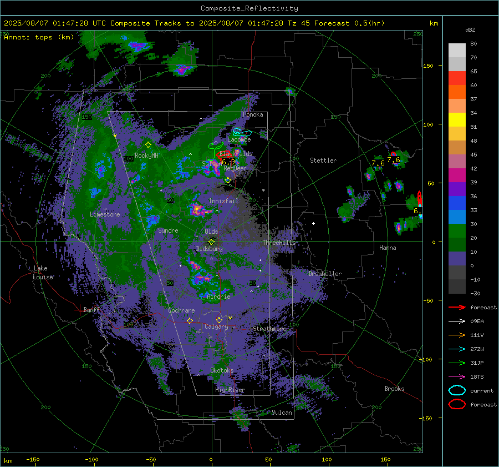This screenshot has height=467, width=499.
Task: Click the yellow diamond marker below RedDeer
Action: click(228, 180)
